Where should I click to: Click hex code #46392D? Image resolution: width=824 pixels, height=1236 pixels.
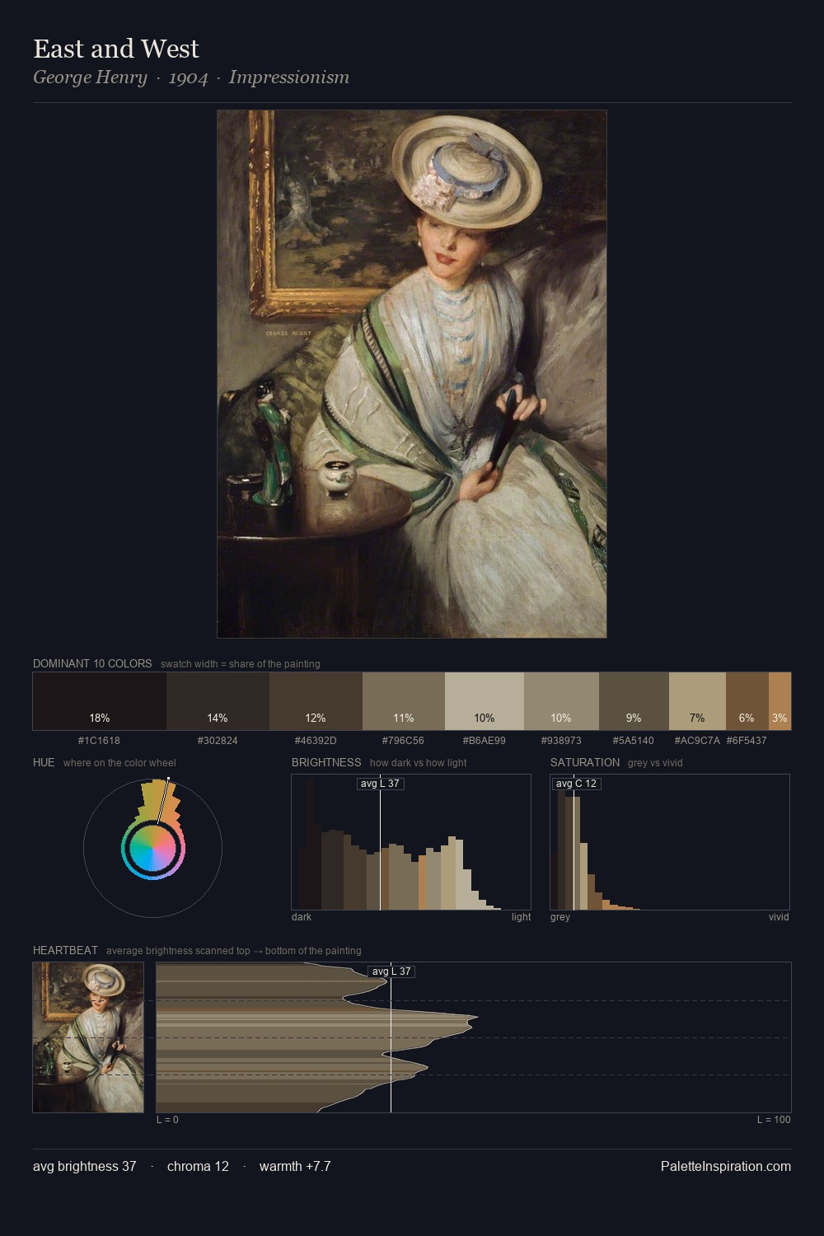coord(316,741)
